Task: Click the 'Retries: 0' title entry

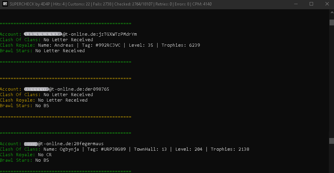Action: point(164,4)
